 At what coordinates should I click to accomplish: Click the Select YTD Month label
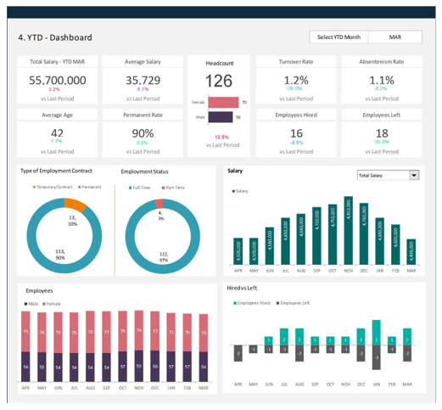click(x=338, y=37)
